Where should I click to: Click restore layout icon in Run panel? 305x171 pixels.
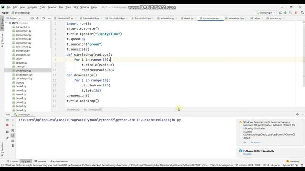pyautogui.click(x=7, y=132)
